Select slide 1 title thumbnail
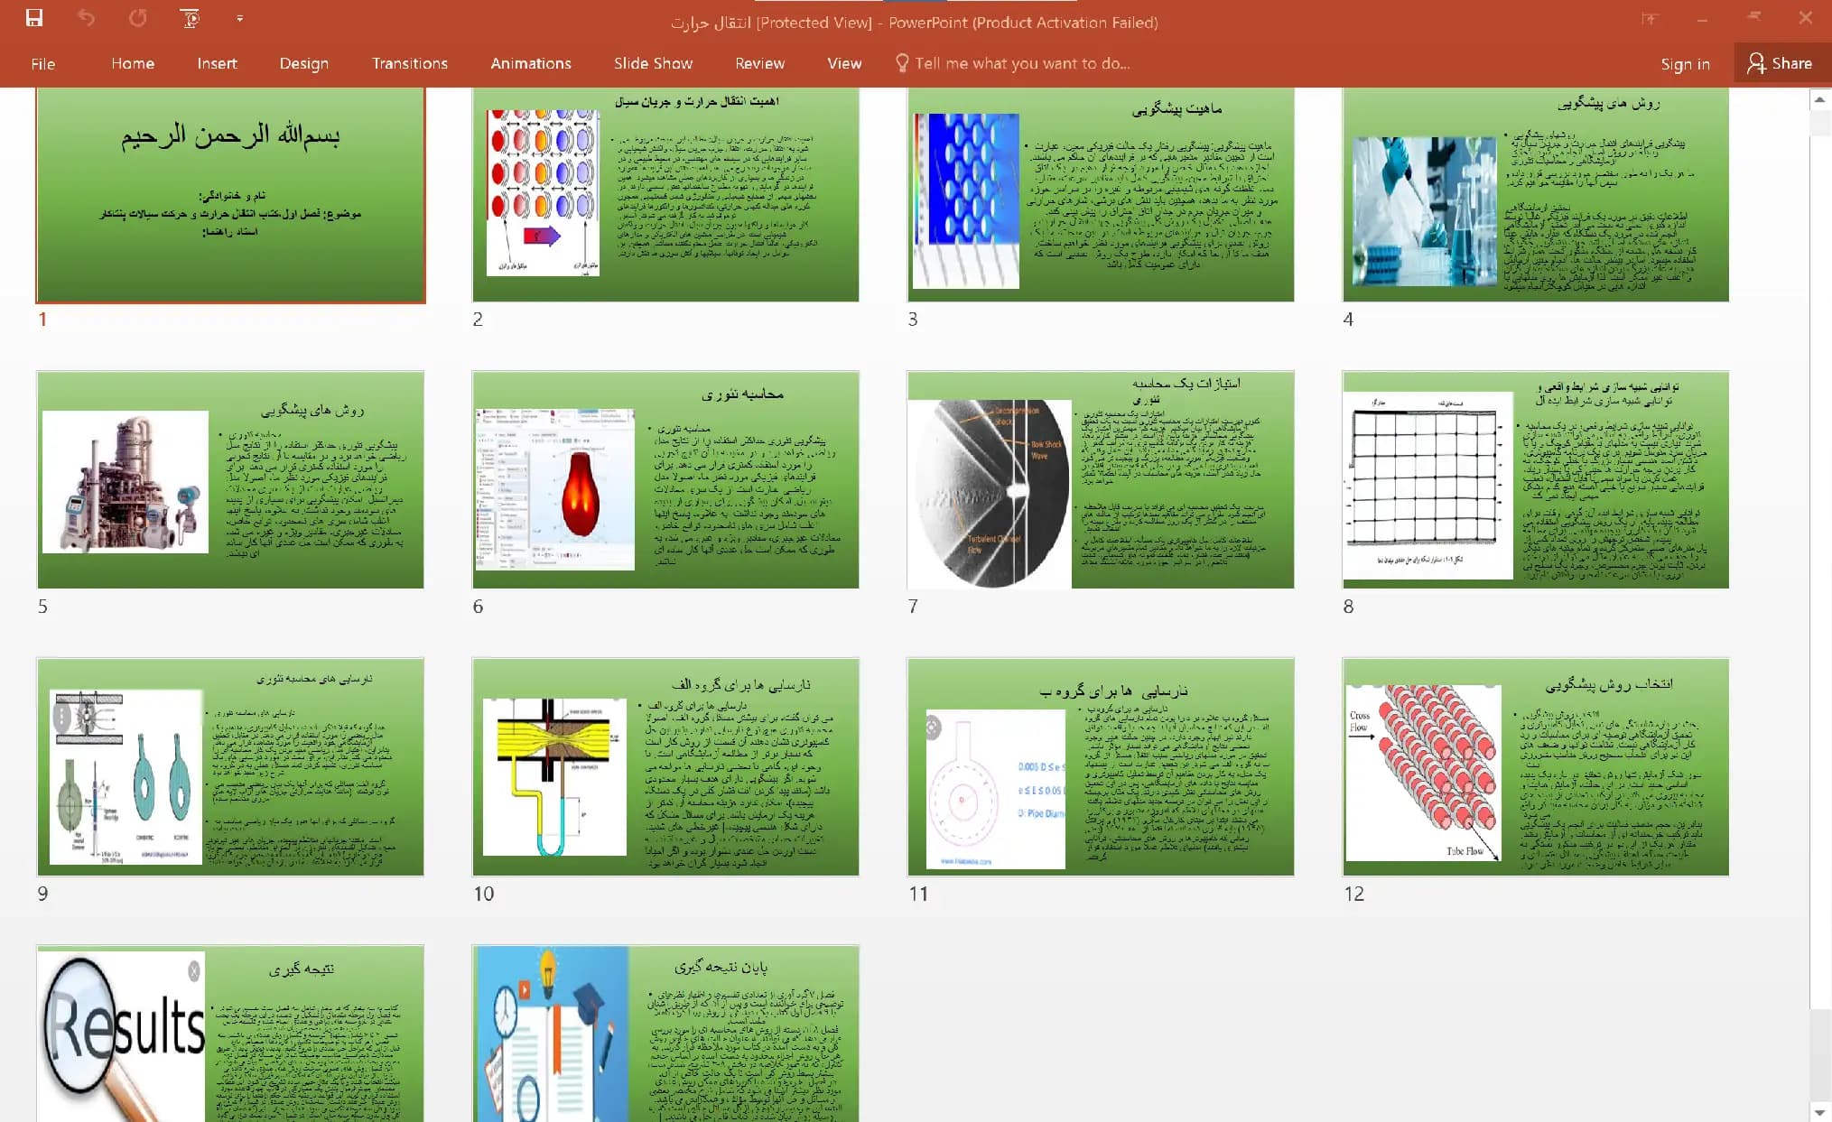 tap(230, 195)
